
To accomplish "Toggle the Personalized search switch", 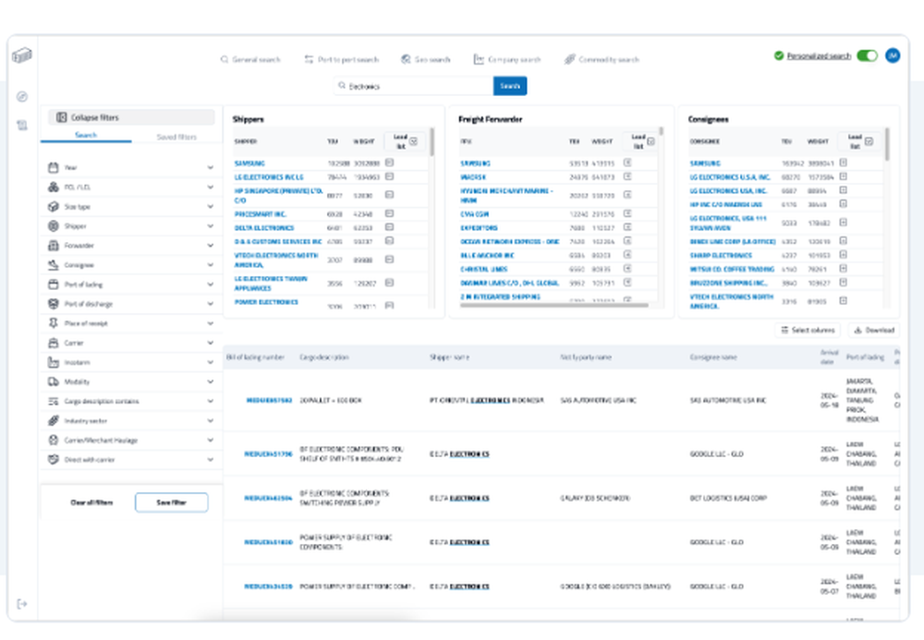I will pyautogui.click(x=867, y=55).
